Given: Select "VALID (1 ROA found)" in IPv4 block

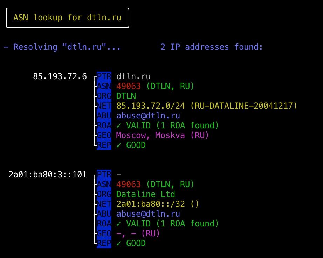Looking at the screenshot, I should pos(172,125).
